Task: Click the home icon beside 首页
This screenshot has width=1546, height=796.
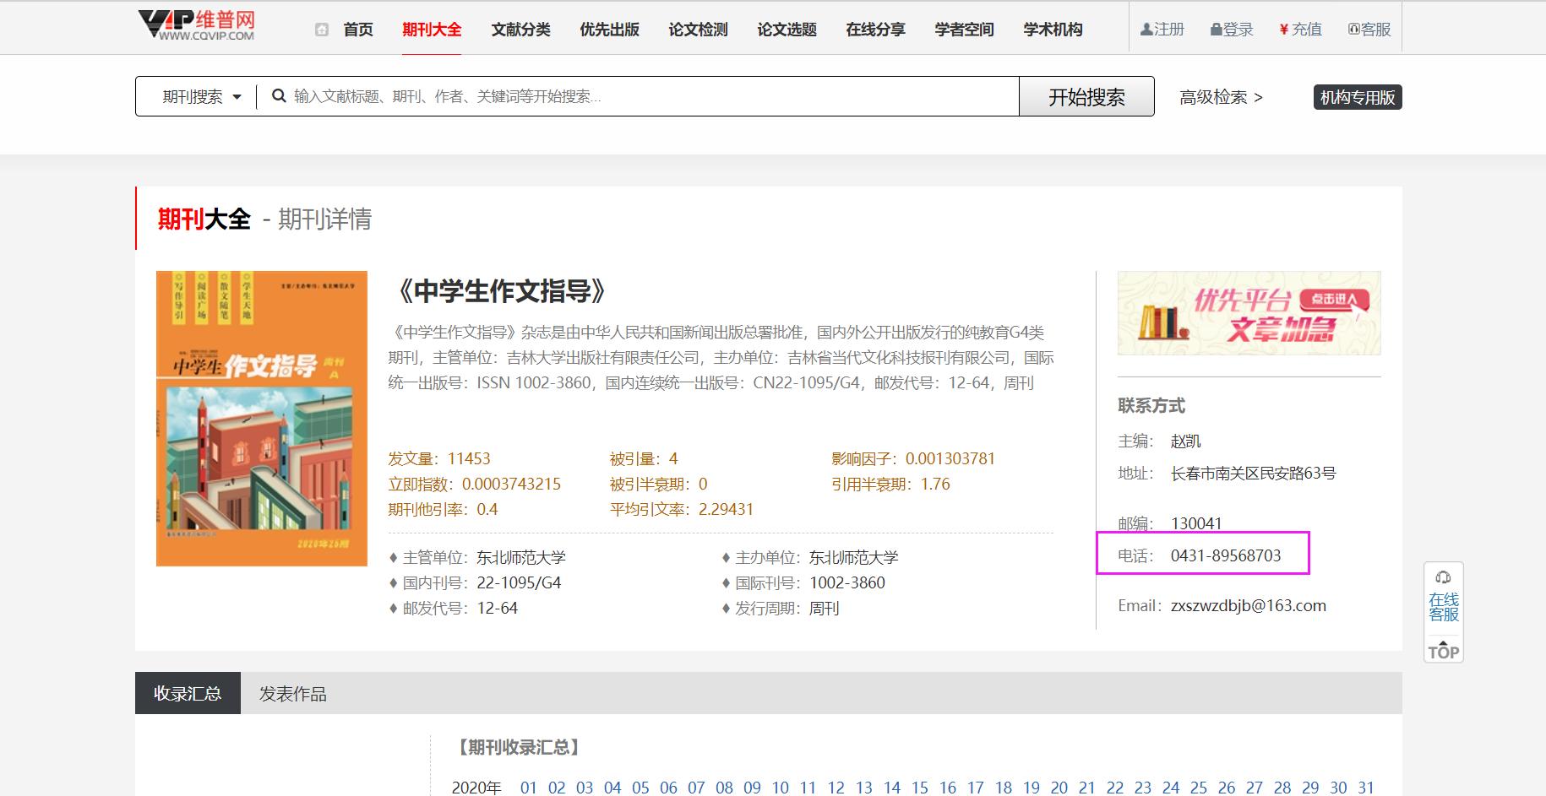Action: pos(320,28)
